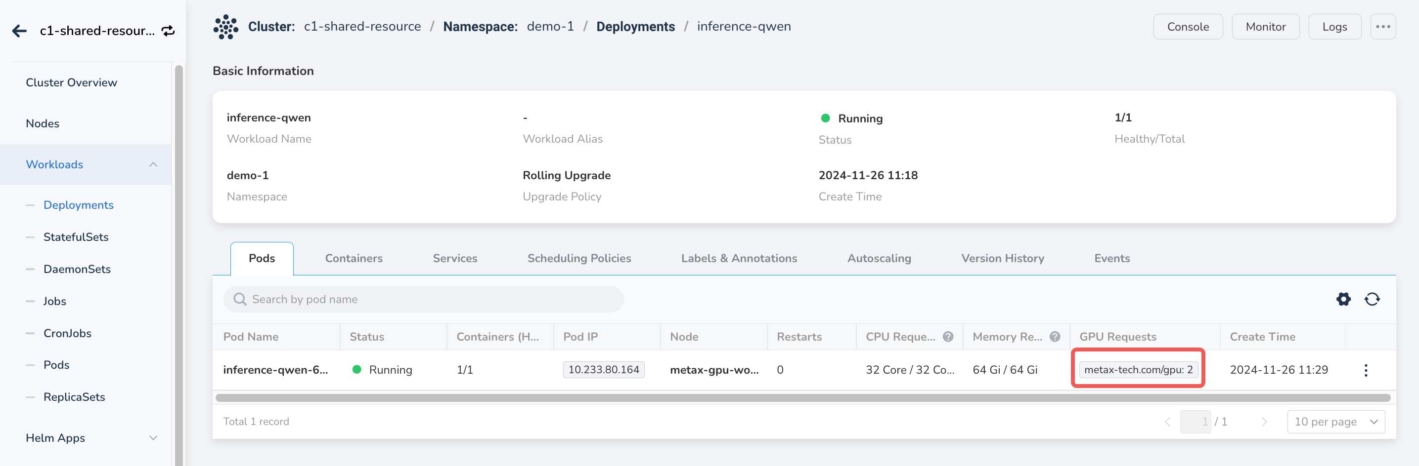The width and height of the screenshot is (1419, 466).
Task: Go to next page arrow
Action: [x=1264, y=422]
